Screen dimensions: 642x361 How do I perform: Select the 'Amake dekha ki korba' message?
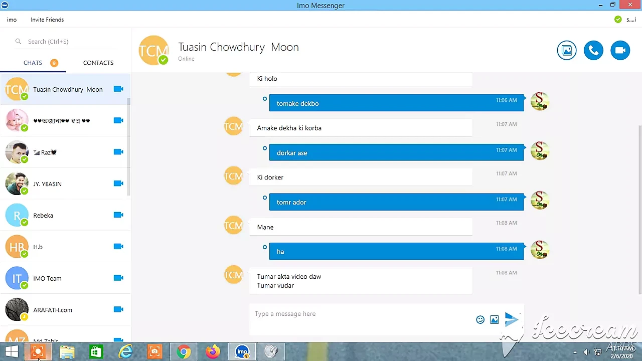361,128
